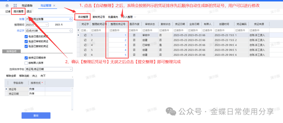Viewport: 283px width, 123px height.
Task: Expand the 整理期间 2023.5 dropdown
Action: 47,25
